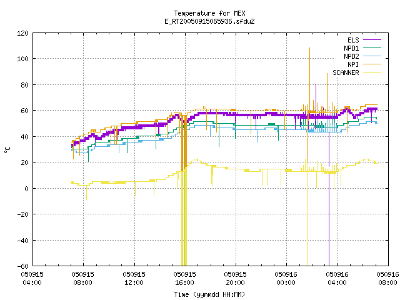
Task: Click the x-axis label 050915 20:00
Action: click(x=235, y=279)
